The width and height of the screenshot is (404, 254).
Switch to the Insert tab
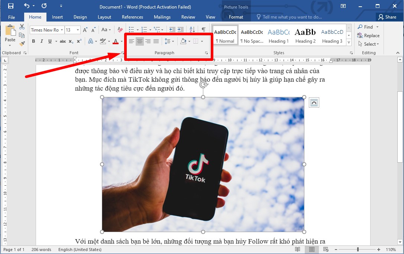click(57, 17)
